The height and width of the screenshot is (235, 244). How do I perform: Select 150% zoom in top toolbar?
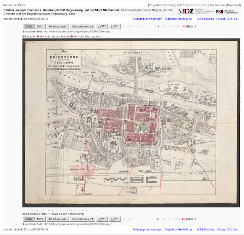40,26
